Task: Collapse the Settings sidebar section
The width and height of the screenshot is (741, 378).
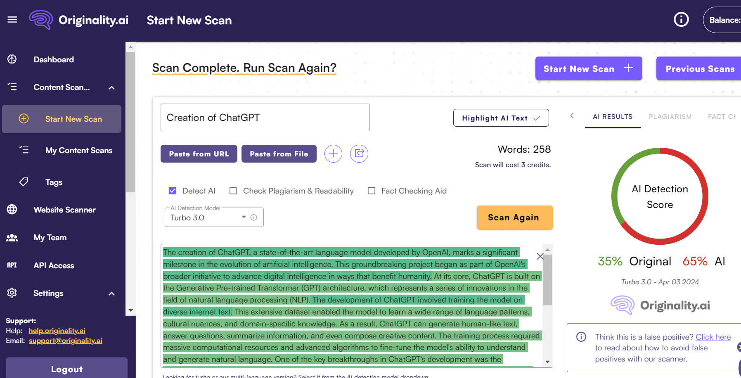Action: (x=111, y=293)
